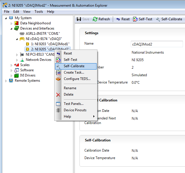
Task: Open the Tools menu
Action: point(39,12)
